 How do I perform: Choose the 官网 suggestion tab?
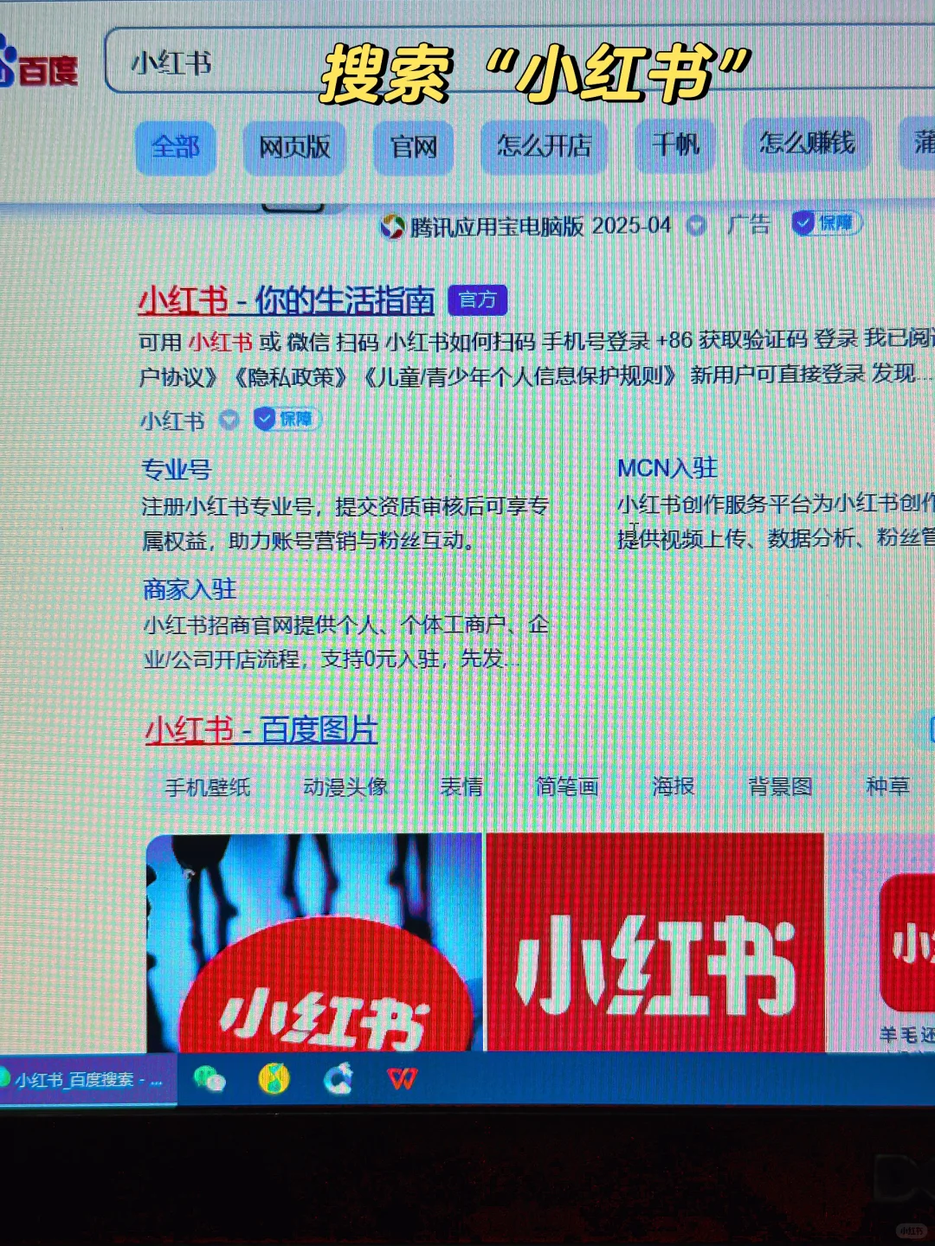click(x=413, y=147)
